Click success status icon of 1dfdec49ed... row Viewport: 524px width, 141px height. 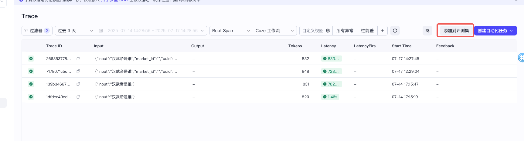(x=31, y=97)
